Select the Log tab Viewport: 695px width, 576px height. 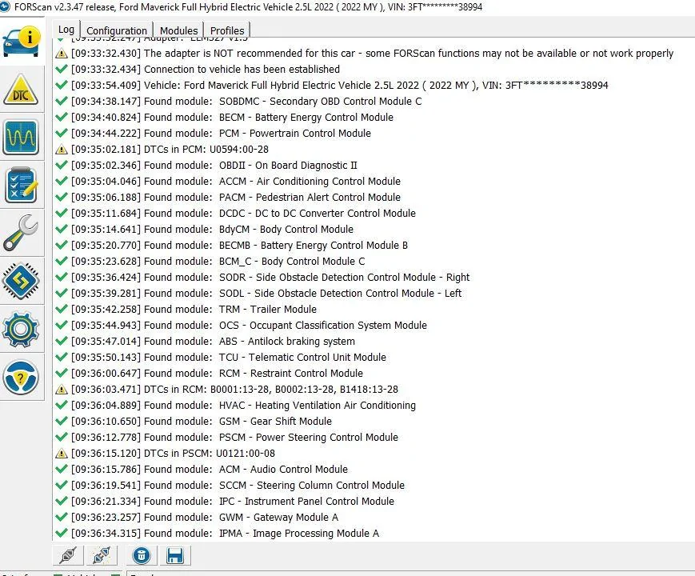[66, 30]
